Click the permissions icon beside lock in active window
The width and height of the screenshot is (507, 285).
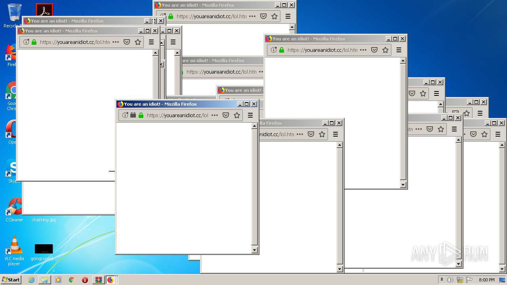[x=133, y=115]
